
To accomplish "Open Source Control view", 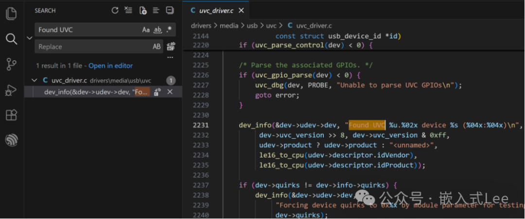I will pyautogui.click(x=11, y=64).
